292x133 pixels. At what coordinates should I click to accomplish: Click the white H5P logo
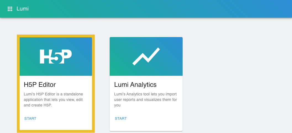point(56,57)
